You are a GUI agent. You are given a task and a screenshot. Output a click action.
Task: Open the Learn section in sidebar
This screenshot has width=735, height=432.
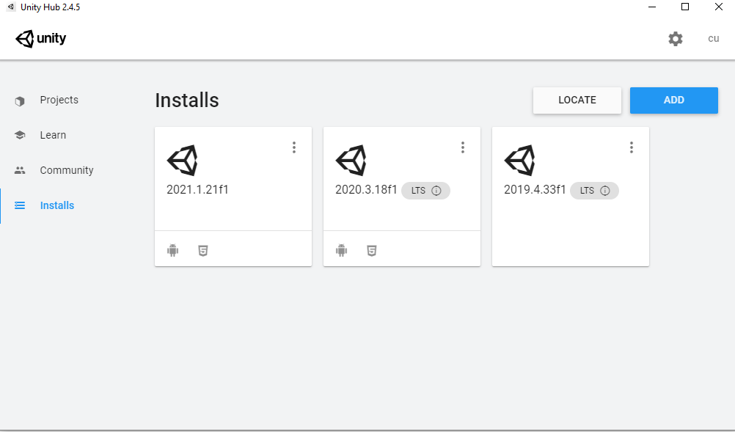click(53, 135)
